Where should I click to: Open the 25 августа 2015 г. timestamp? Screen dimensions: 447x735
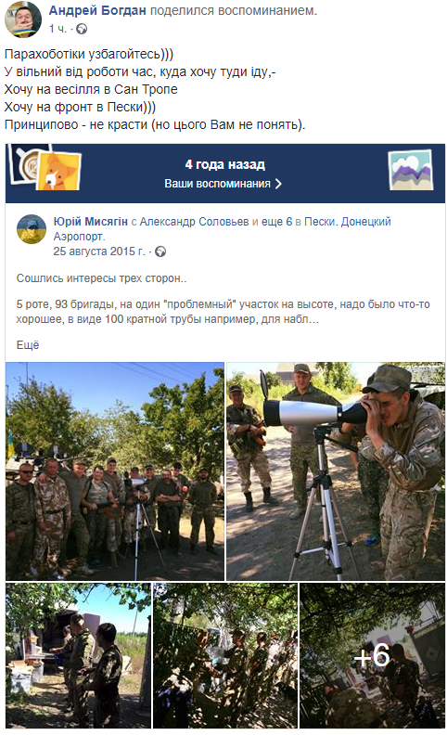99,251
